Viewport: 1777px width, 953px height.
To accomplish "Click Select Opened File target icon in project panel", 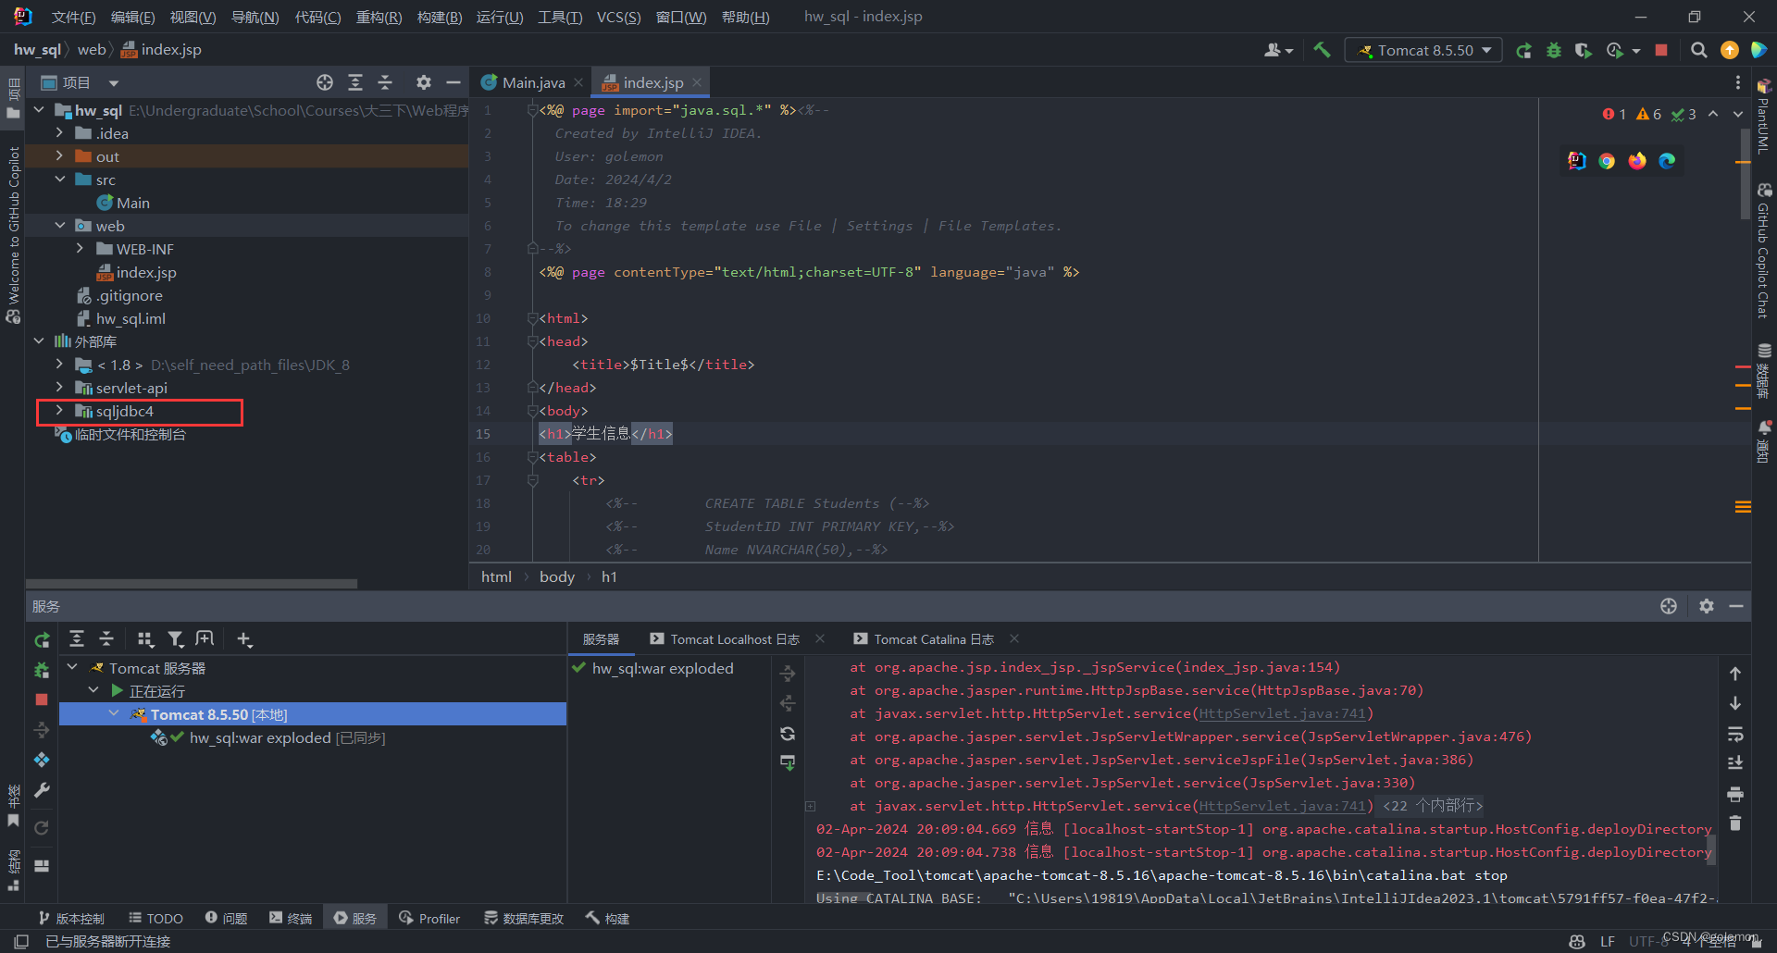I will 325,82.
